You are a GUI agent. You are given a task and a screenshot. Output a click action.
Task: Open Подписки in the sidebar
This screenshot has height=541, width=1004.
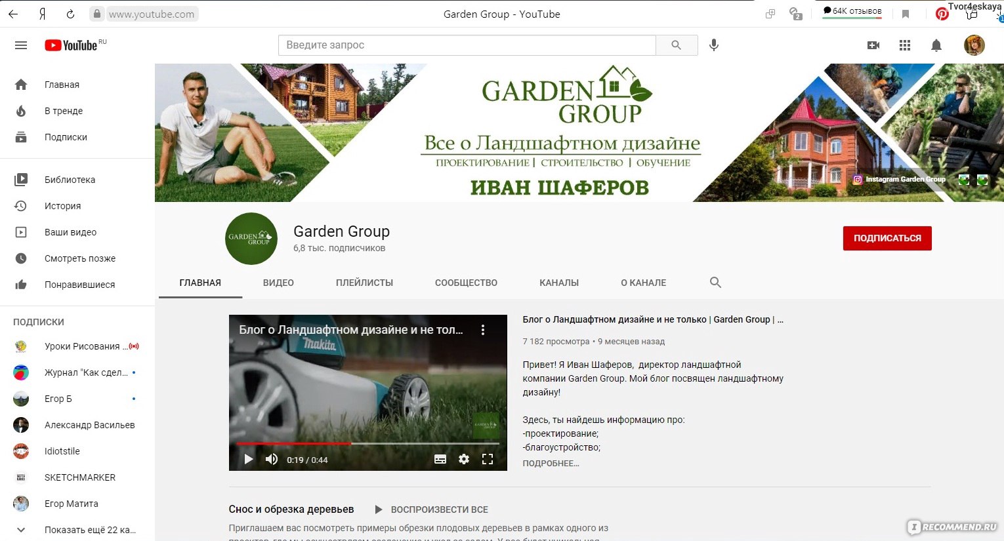[x=77, y=137]
